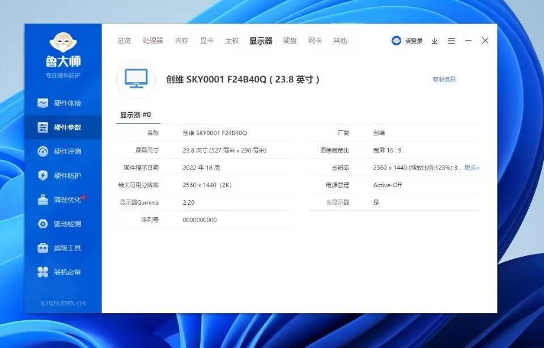Click the 清理优化 sidebar label
Screen dimensions: 544x348
67,200
